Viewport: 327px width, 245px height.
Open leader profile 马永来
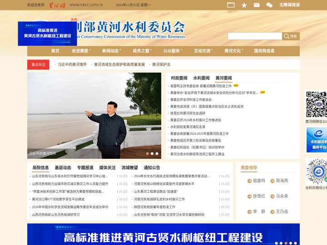tap(282, 196)
